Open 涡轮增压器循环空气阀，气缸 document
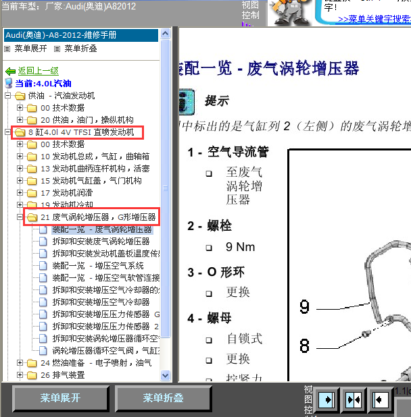Screen dimensions: 411x417 105,351
